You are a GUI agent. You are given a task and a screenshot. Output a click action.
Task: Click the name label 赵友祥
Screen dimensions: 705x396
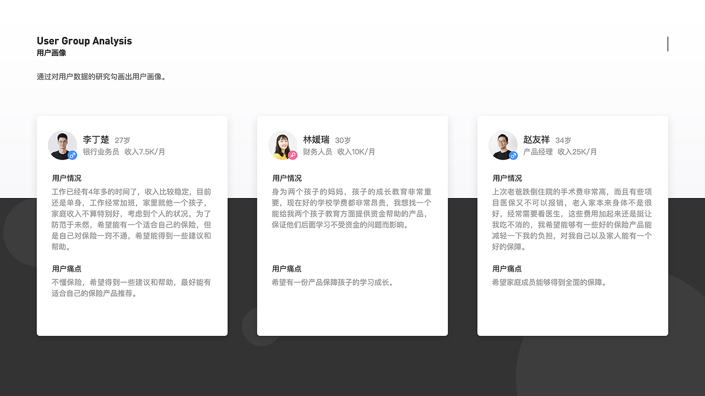point(536,140)
